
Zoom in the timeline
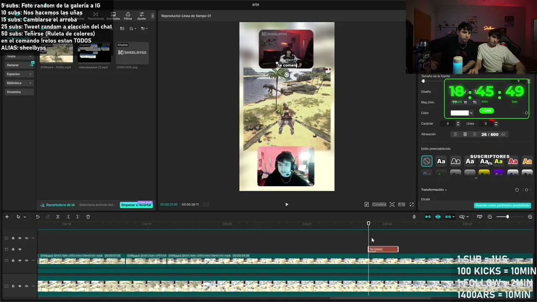pyautogui.click(x=530, y=217)
